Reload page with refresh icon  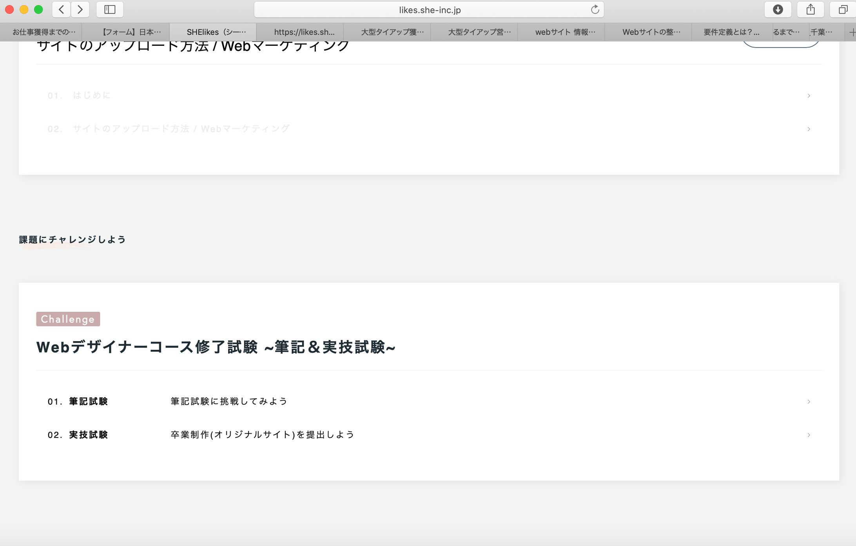click(x=595, y=9)
